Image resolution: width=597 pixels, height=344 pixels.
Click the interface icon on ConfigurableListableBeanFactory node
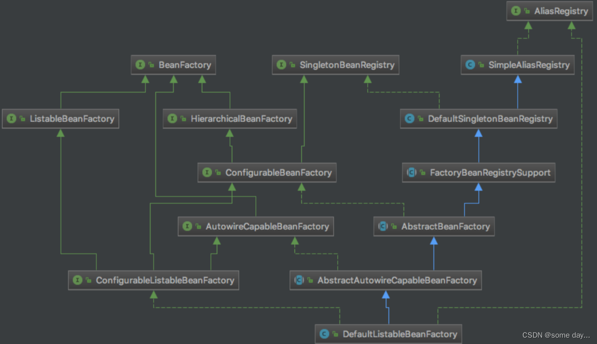77,280
